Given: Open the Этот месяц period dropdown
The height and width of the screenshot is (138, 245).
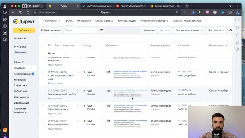Looking at the screenshot, I should coord(216,30).
